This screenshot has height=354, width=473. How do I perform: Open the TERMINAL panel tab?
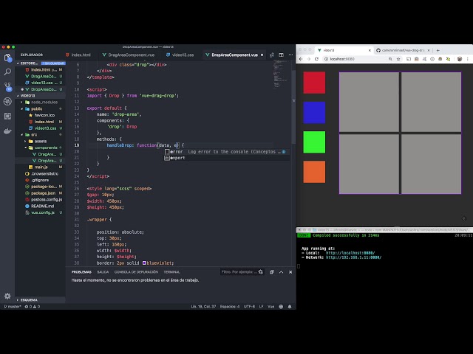pos(171,272)
